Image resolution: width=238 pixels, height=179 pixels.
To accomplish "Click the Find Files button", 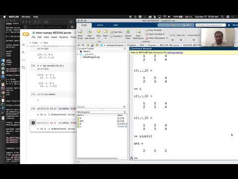I will [x=117, y=32].
